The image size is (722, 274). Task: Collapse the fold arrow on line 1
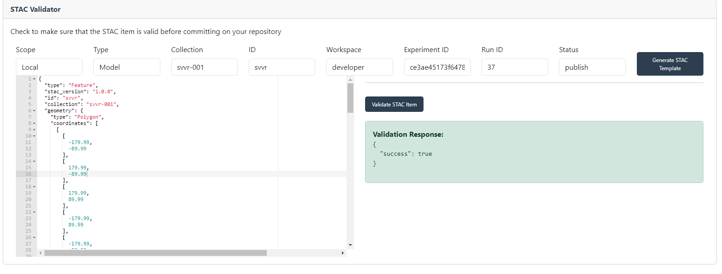(x=34, y=79)
